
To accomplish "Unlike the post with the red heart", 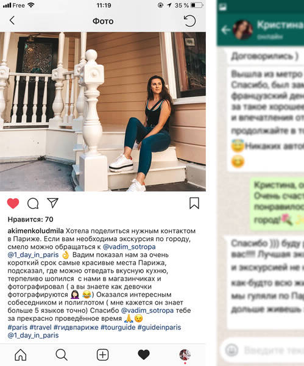I will (x=13, y=203).
